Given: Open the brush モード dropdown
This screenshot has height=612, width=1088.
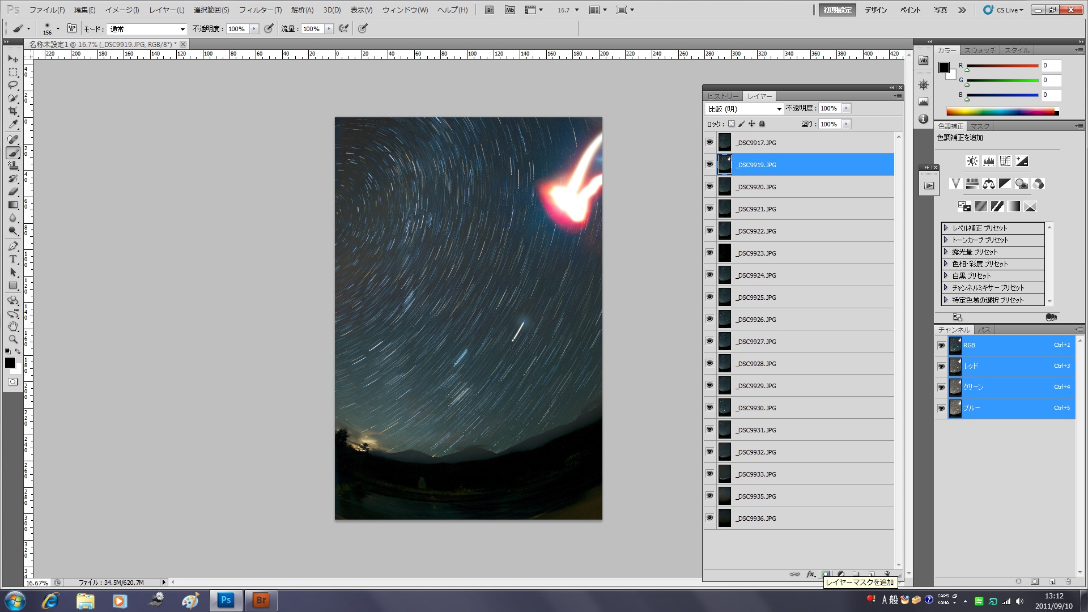Looking at the screenshot, I should pyautogui.click(x=147, y=29).
